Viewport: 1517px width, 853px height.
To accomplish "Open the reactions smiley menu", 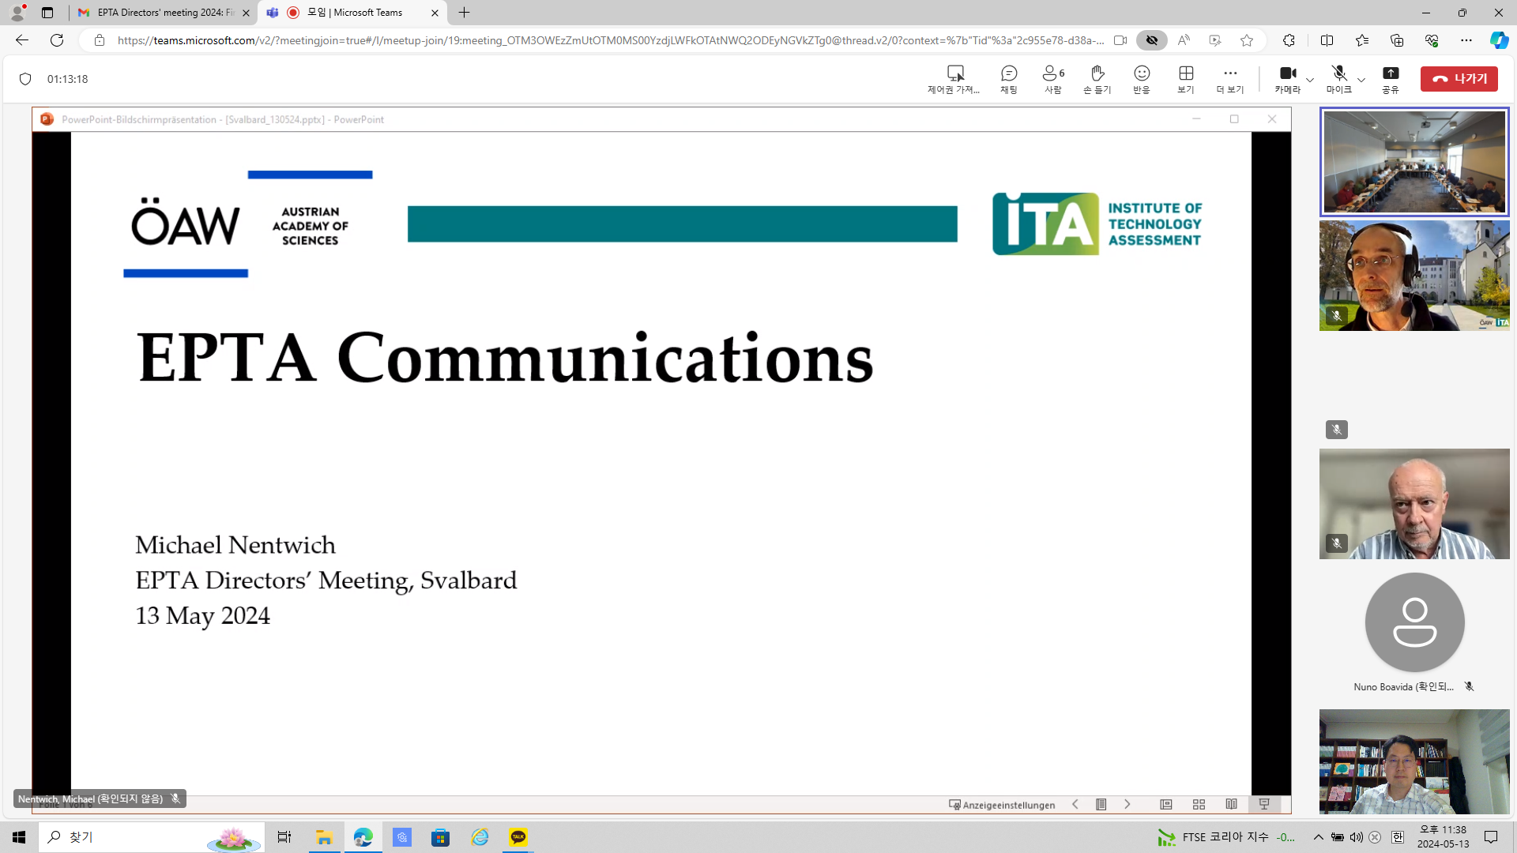I will (x=1142, y=79).
